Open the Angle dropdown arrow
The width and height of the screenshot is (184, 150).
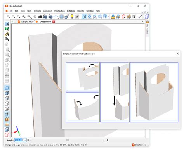tap(25, 140)
